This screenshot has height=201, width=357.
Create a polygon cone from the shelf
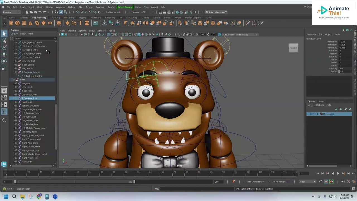tap(30, 23)
